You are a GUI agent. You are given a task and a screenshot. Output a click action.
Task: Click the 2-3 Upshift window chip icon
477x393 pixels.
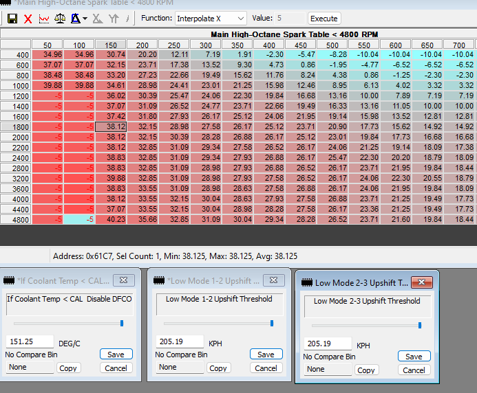click(x=307, y=282)
